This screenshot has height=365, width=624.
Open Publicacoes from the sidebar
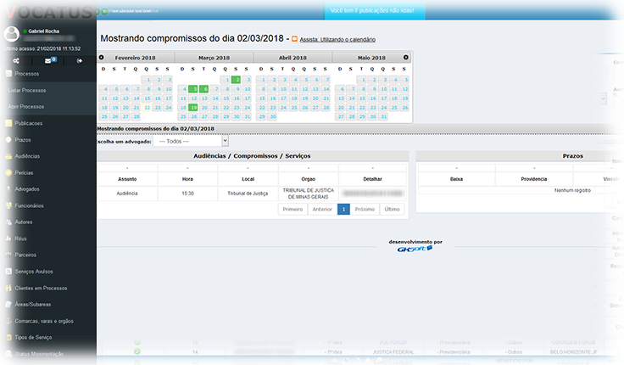point(29,123)
